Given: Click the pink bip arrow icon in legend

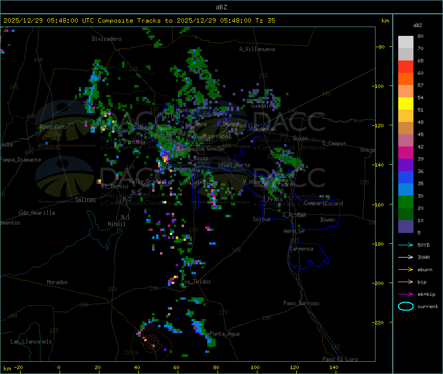Looking at the screenshot, I should point(406,282).
